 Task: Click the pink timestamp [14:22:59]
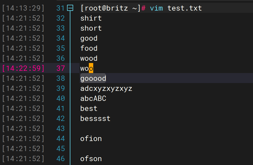(x=23, y=68)
